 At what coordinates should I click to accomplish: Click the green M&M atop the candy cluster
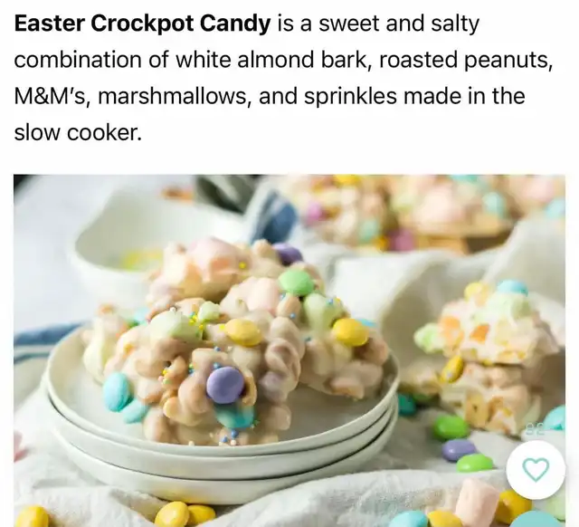[296, 283]
